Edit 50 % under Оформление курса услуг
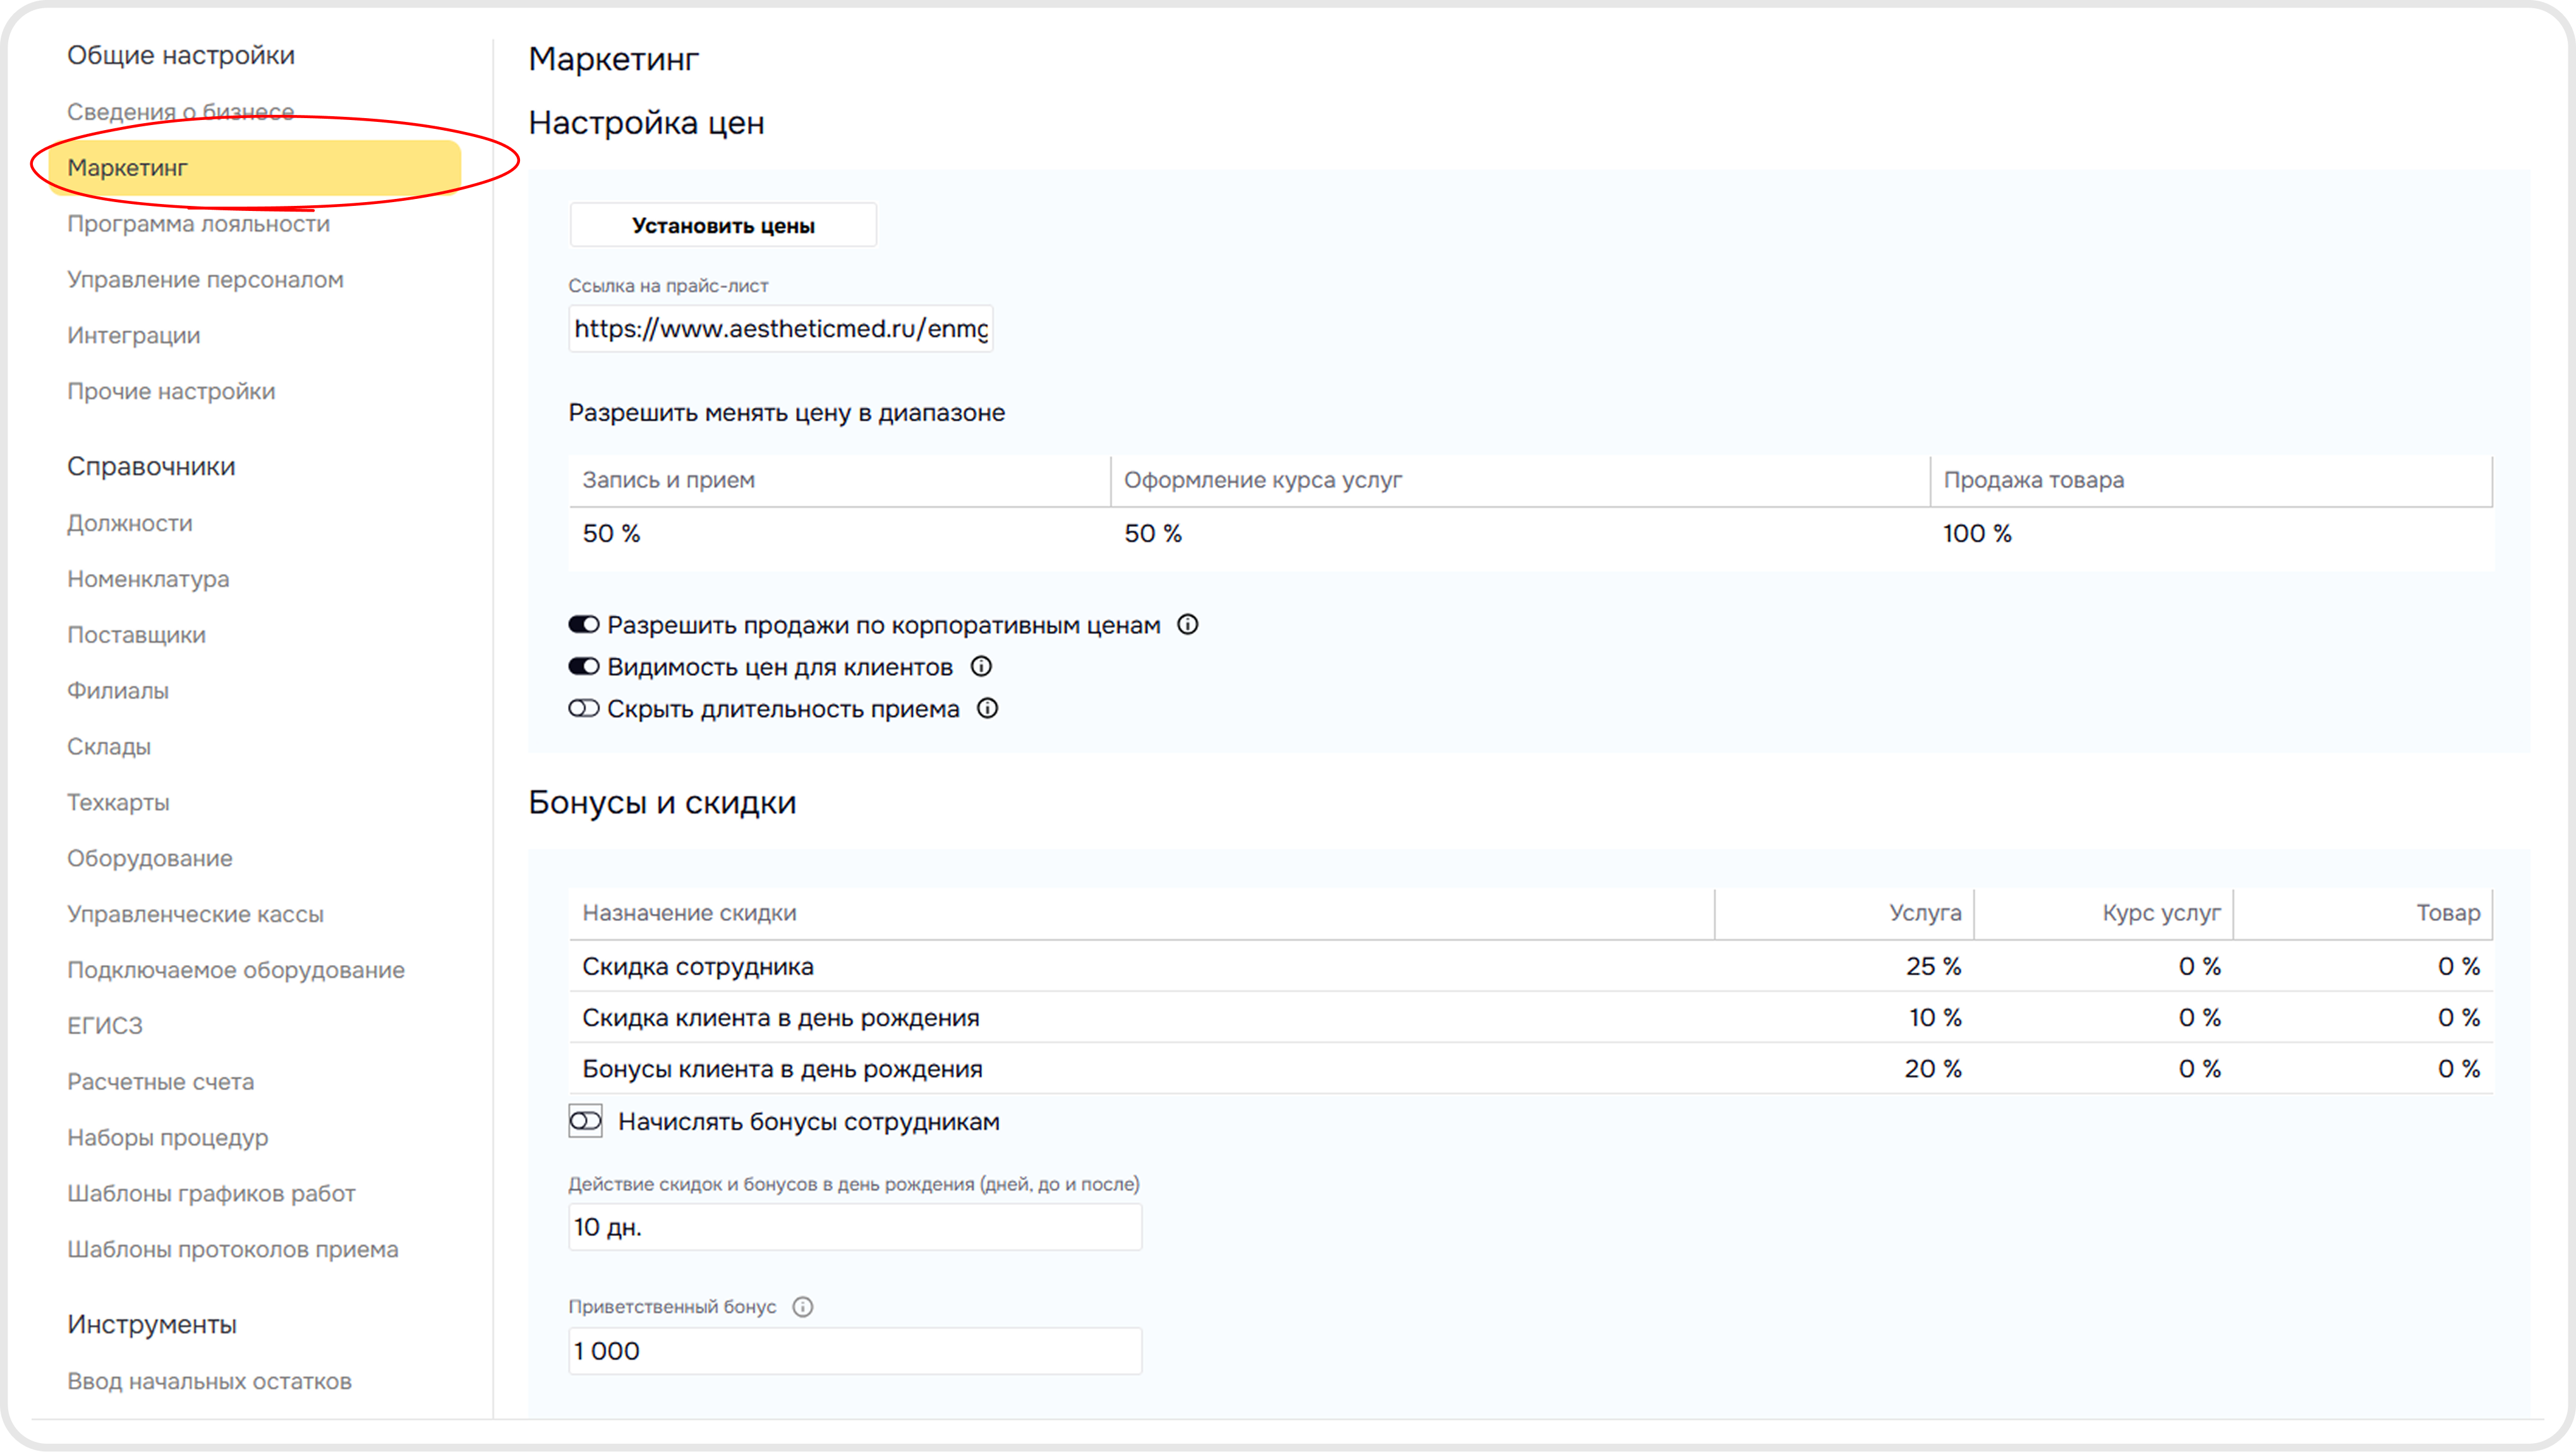2576x1452 pixels. [x=1152, y=534]
